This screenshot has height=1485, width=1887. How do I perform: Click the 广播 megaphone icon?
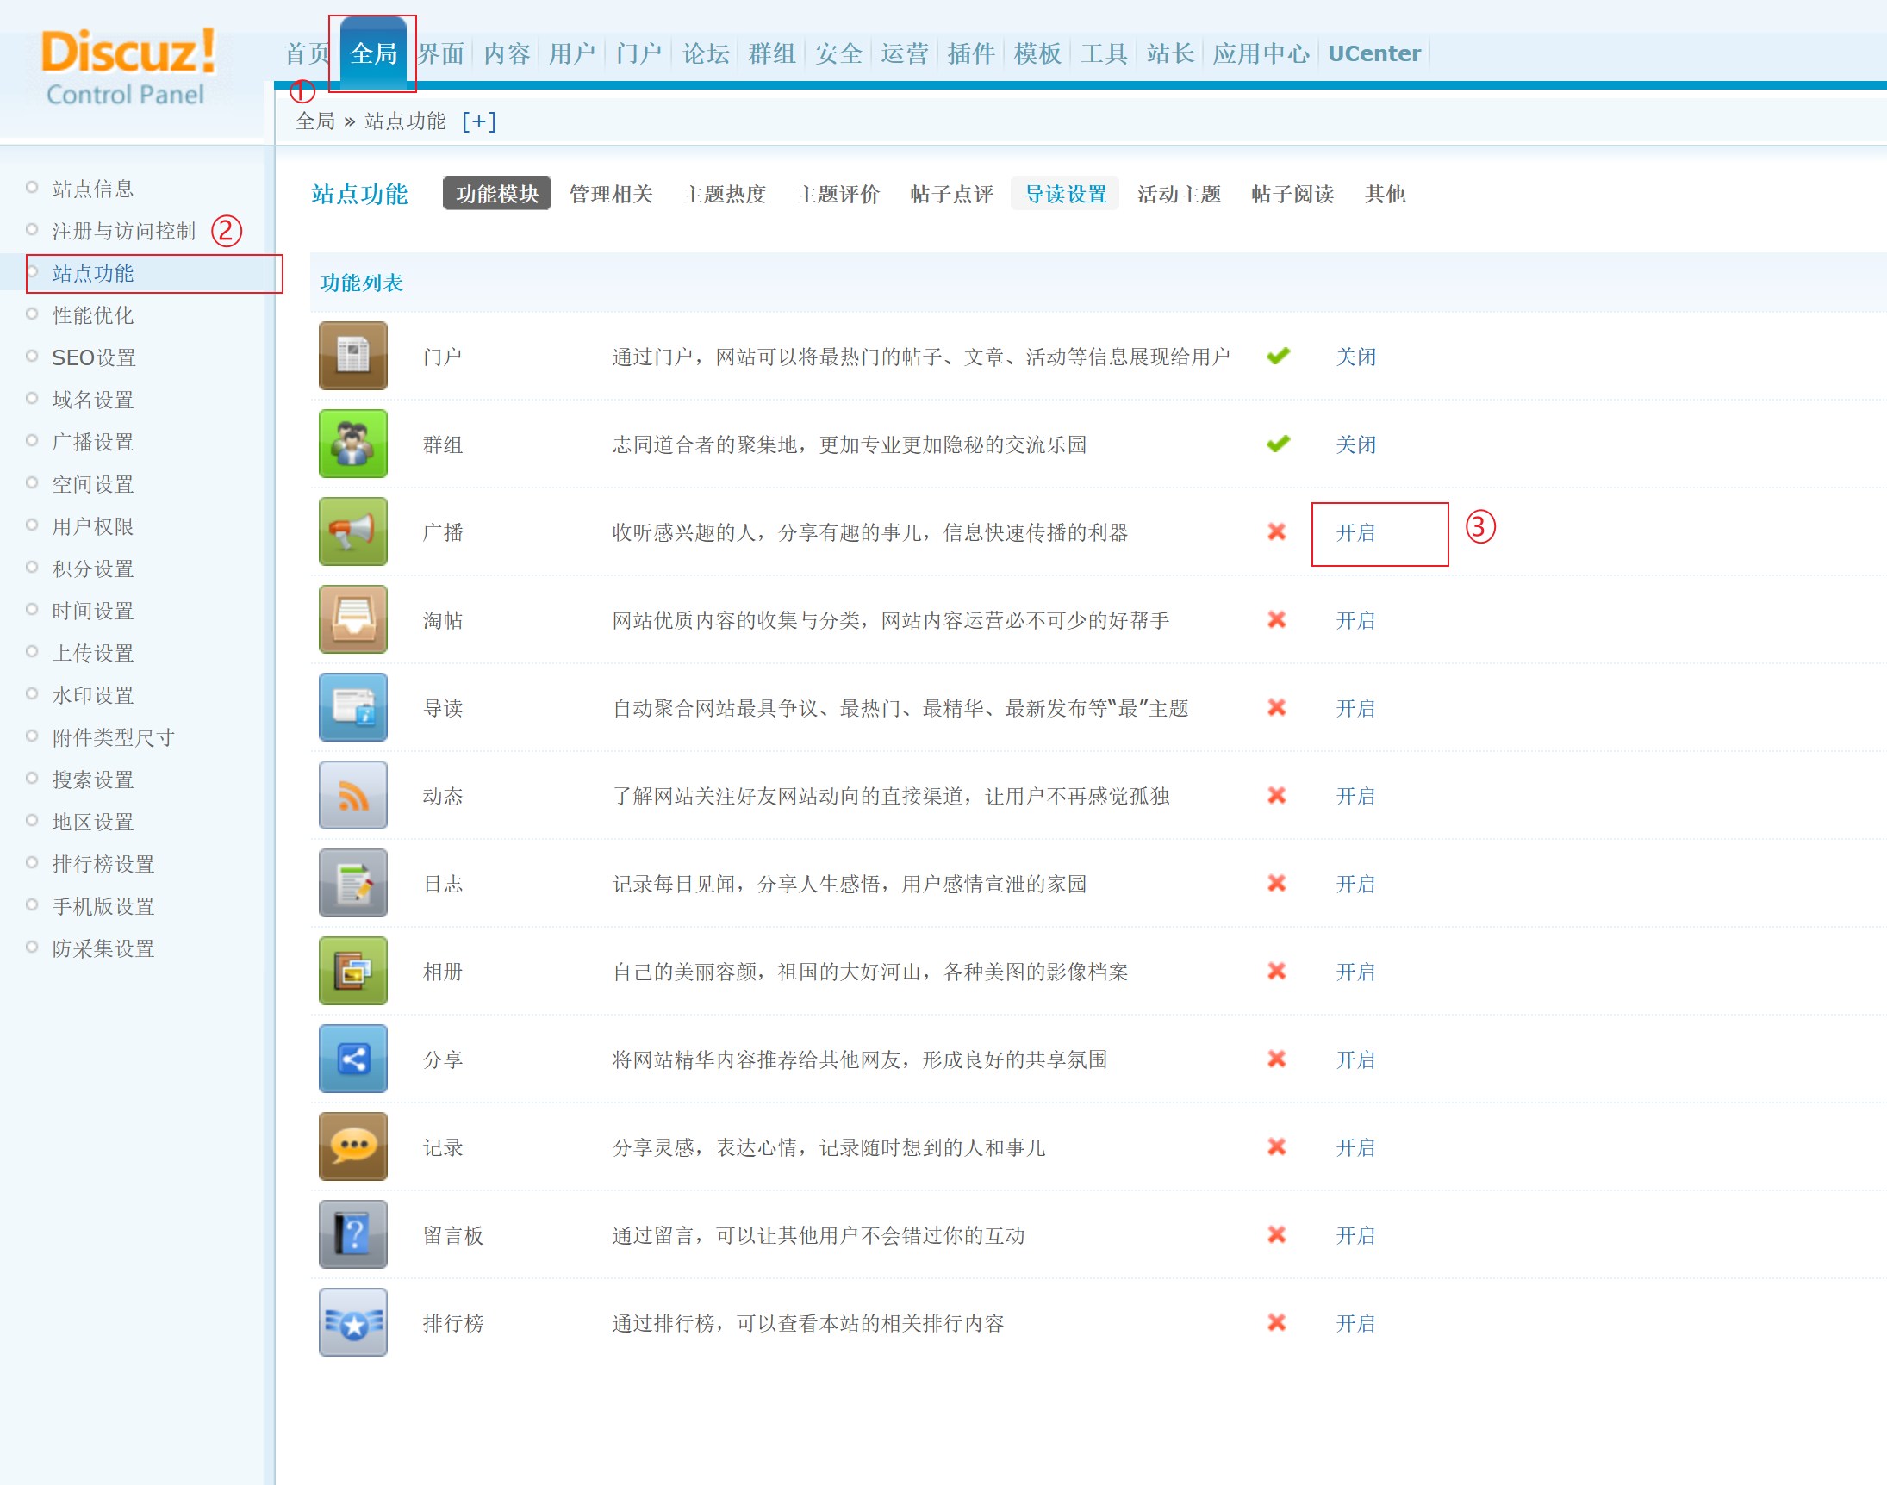click(352, 532)
